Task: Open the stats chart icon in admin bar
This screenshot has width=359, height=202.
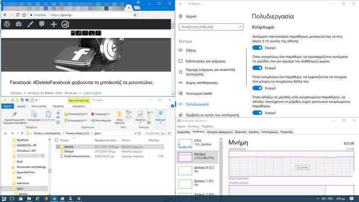Action: click(65, 24)
